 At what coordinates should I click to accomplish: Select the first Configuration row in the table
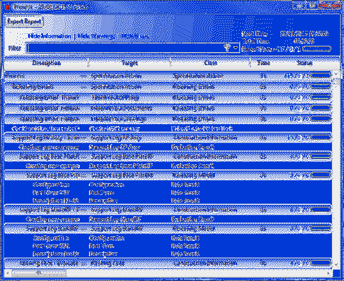(52, 185)
